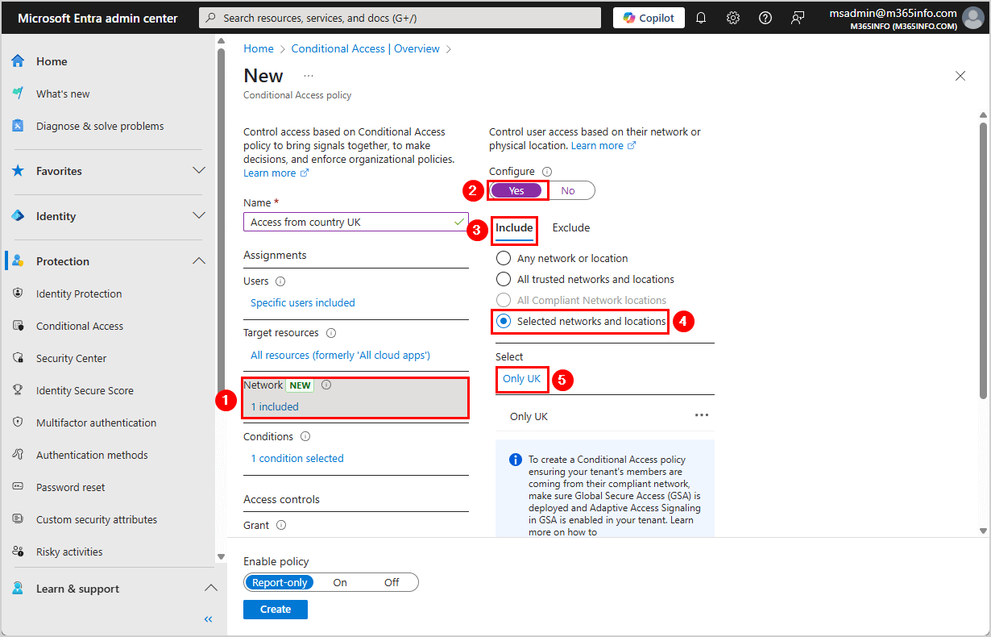This screenshot has height=637, width=991.
Task: Click the info icon next to Users
Action: click(x=280, y=281)
